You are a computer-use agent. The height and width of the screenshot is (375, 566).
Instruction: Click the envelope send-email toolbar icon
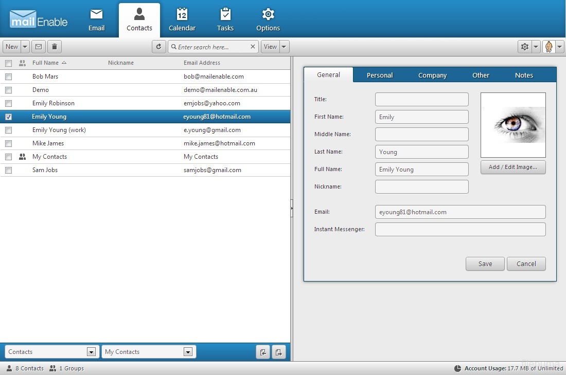[38, 47]
